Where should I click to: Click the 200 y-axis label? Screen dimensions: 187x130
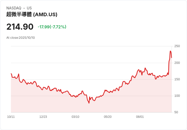point(177,63)
